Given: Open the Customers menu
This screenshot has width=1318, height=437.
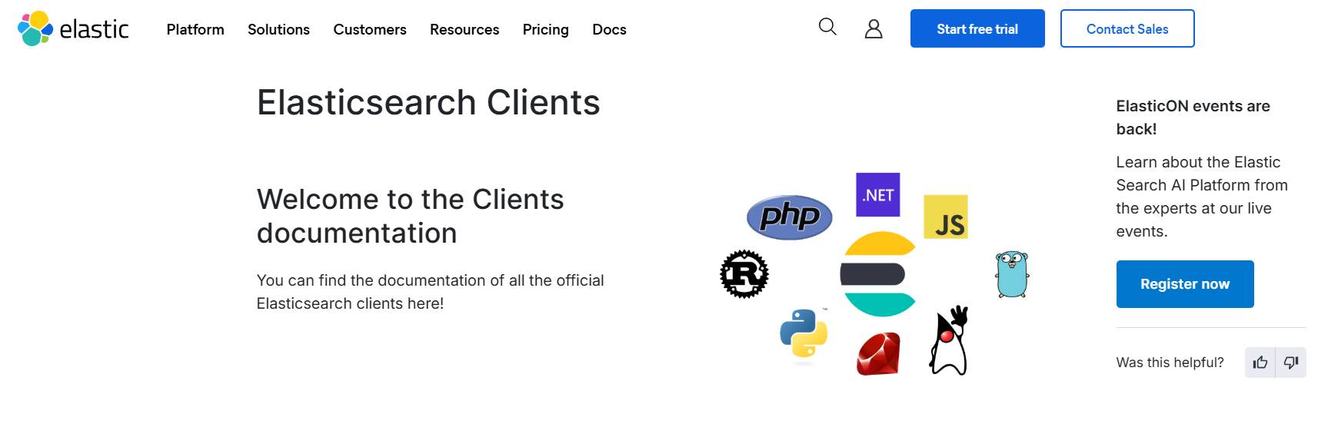Looking at the screenshot, I should click(x=370, y=29).
